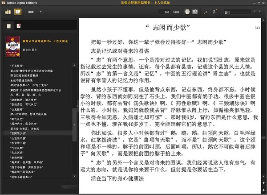Click the line 志是记忆或对将来的图谋
The image size is (267, 195).
tap(120, 51)
